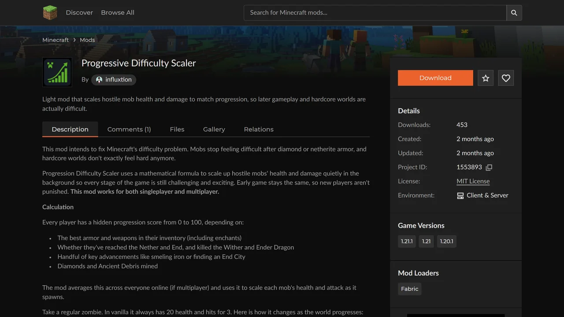564x317 pixels.
Task: Select game version 1.21.1 tag
Action: (x=407, y=241)
